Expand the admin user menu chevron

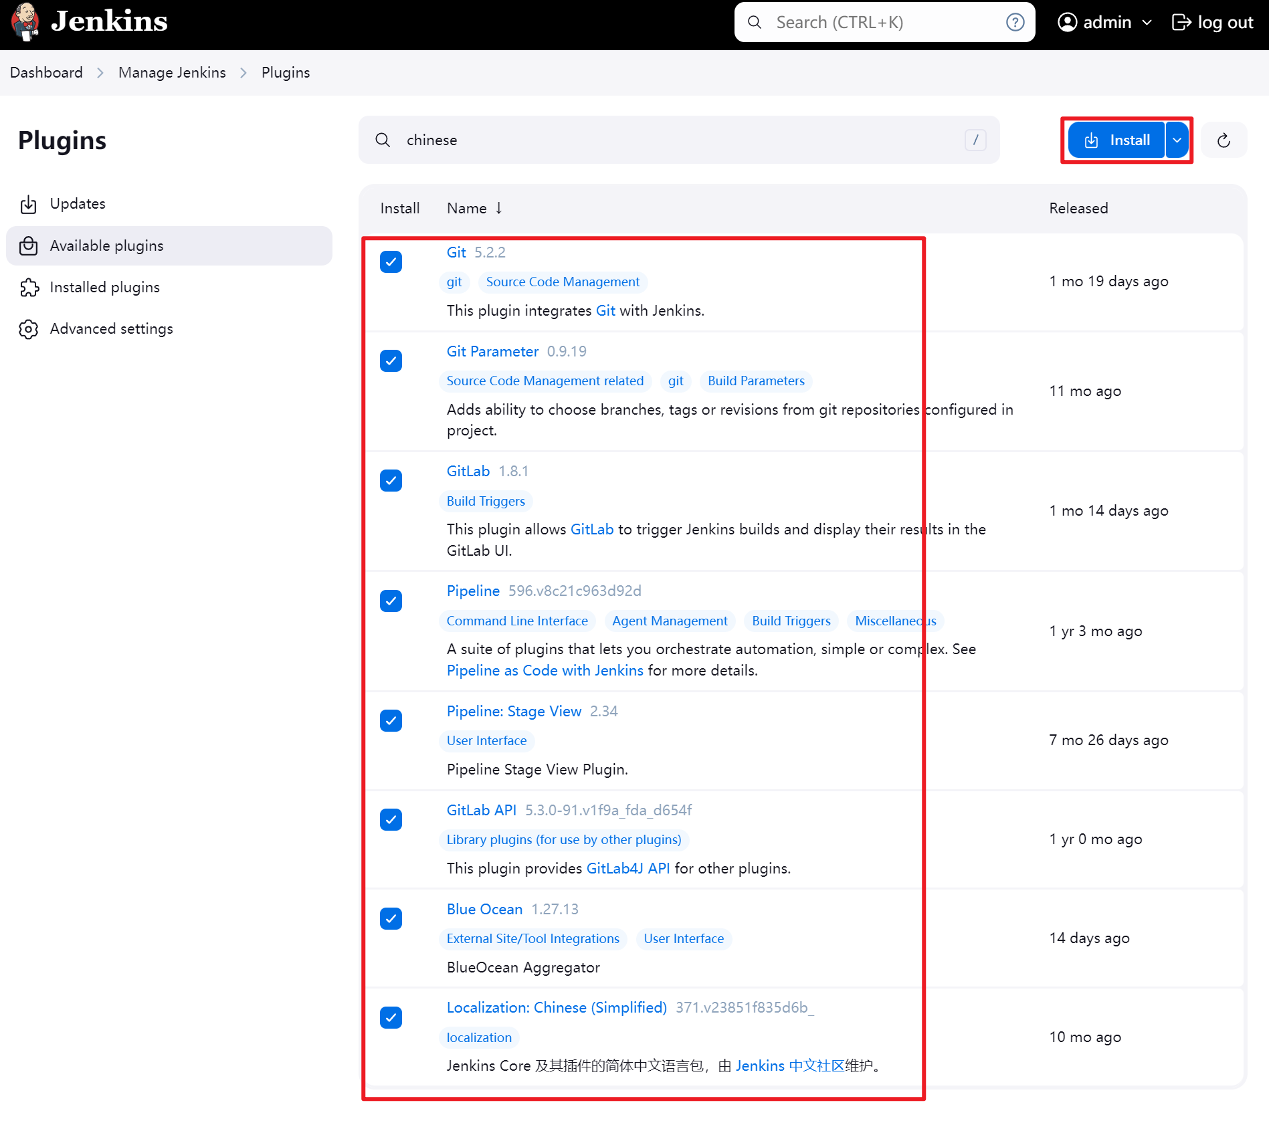1147,23
